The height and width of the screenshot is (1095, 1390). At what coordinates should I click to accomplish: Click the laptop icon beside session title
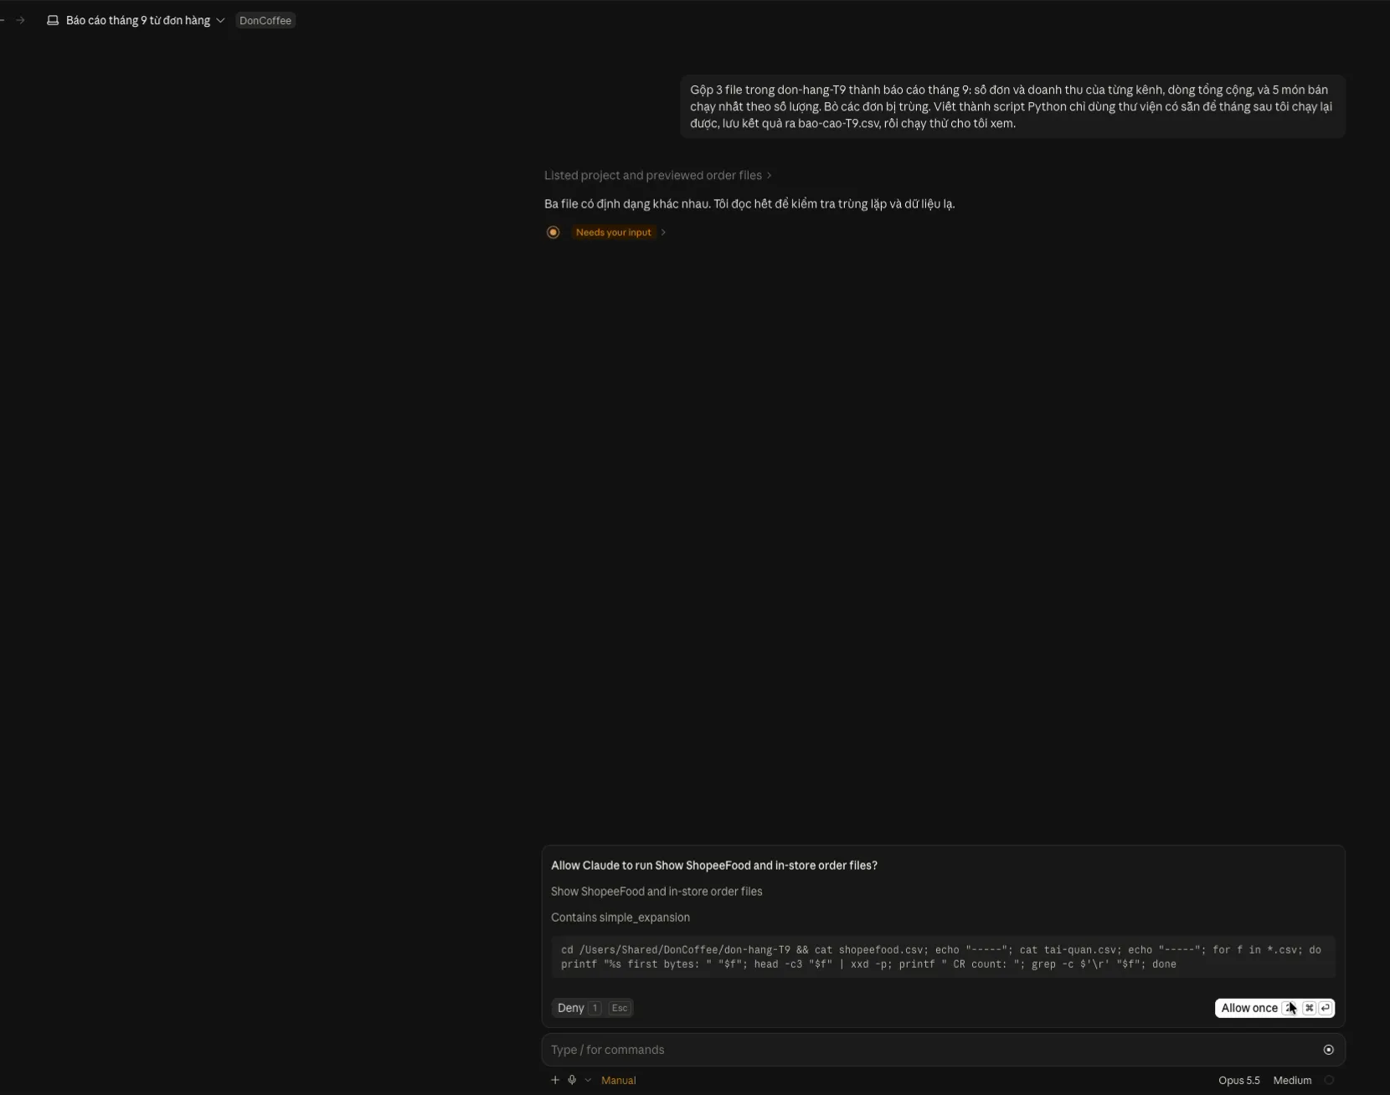tap(53, 20)
